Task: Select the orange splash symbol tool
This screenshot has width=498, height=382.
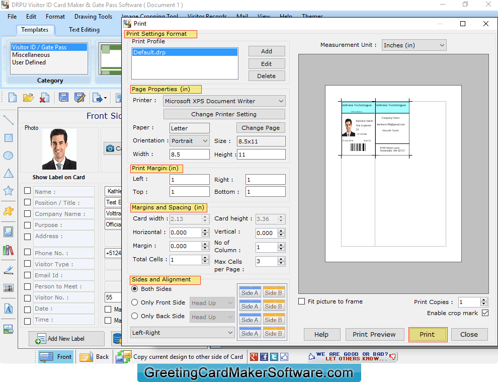Action: click(8, 211)
